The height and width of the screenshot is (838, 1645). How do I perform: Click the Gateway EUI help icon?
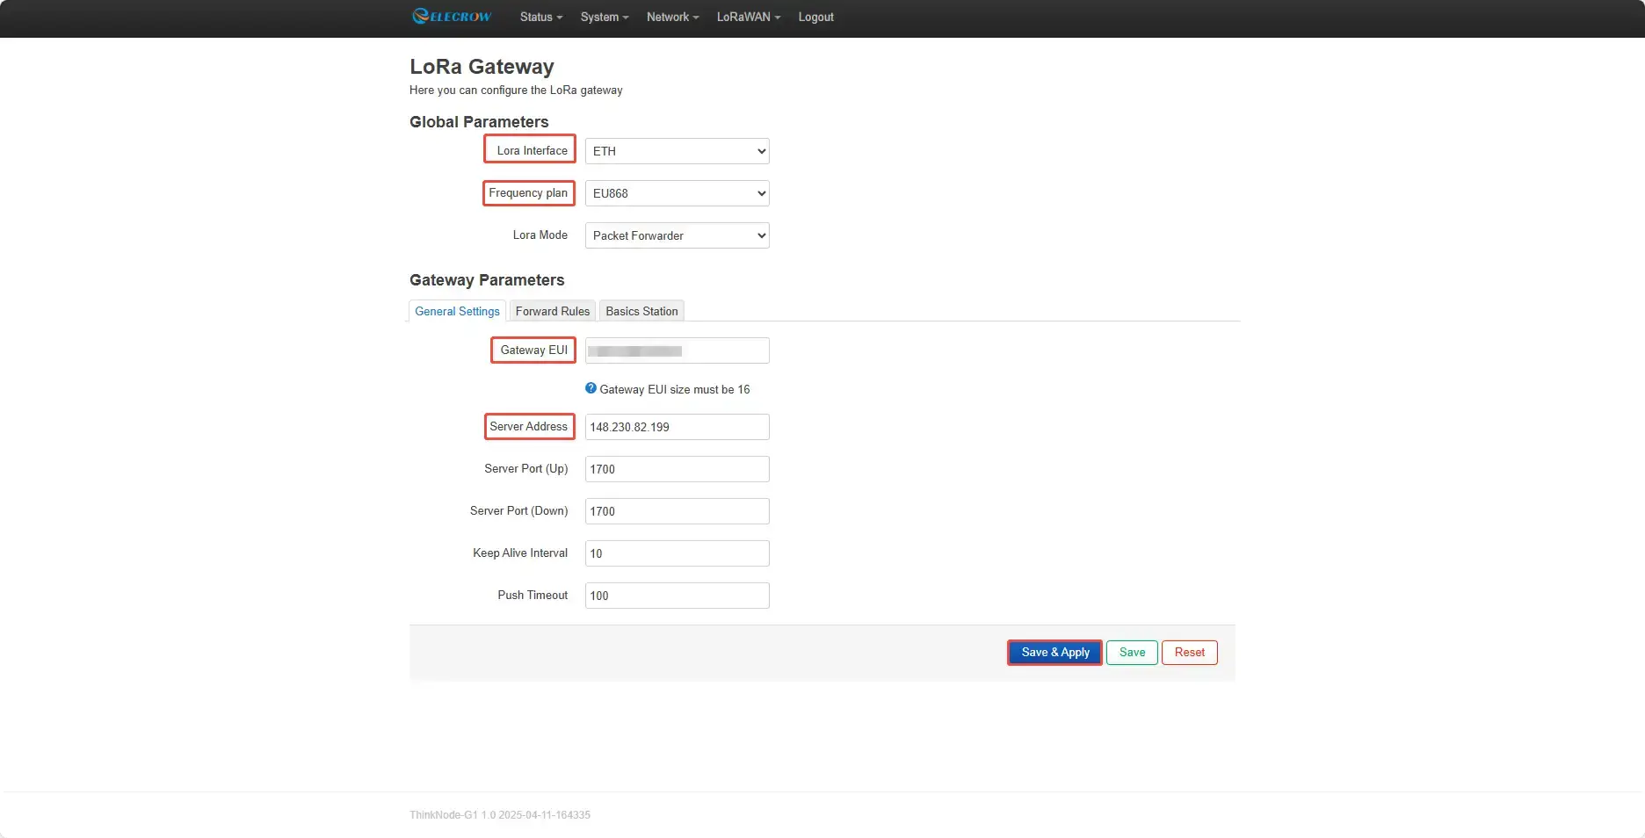click(591, 388)
